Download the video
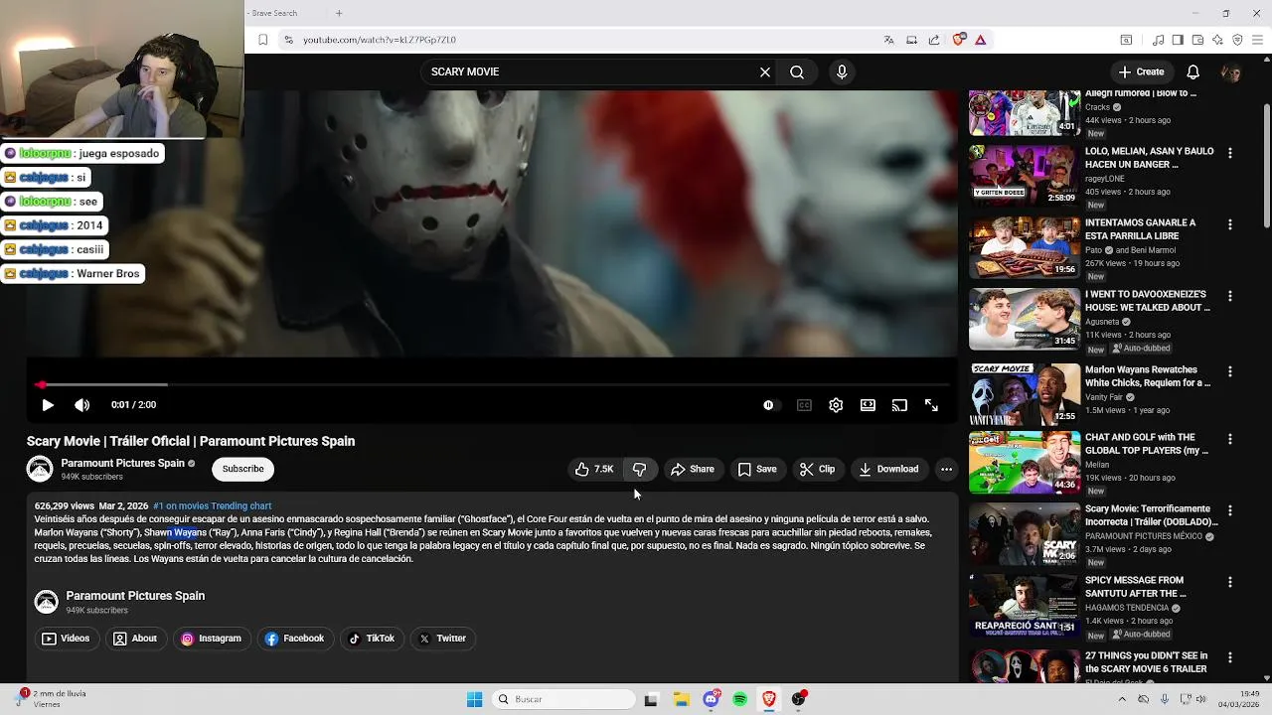 pos(888,469)
